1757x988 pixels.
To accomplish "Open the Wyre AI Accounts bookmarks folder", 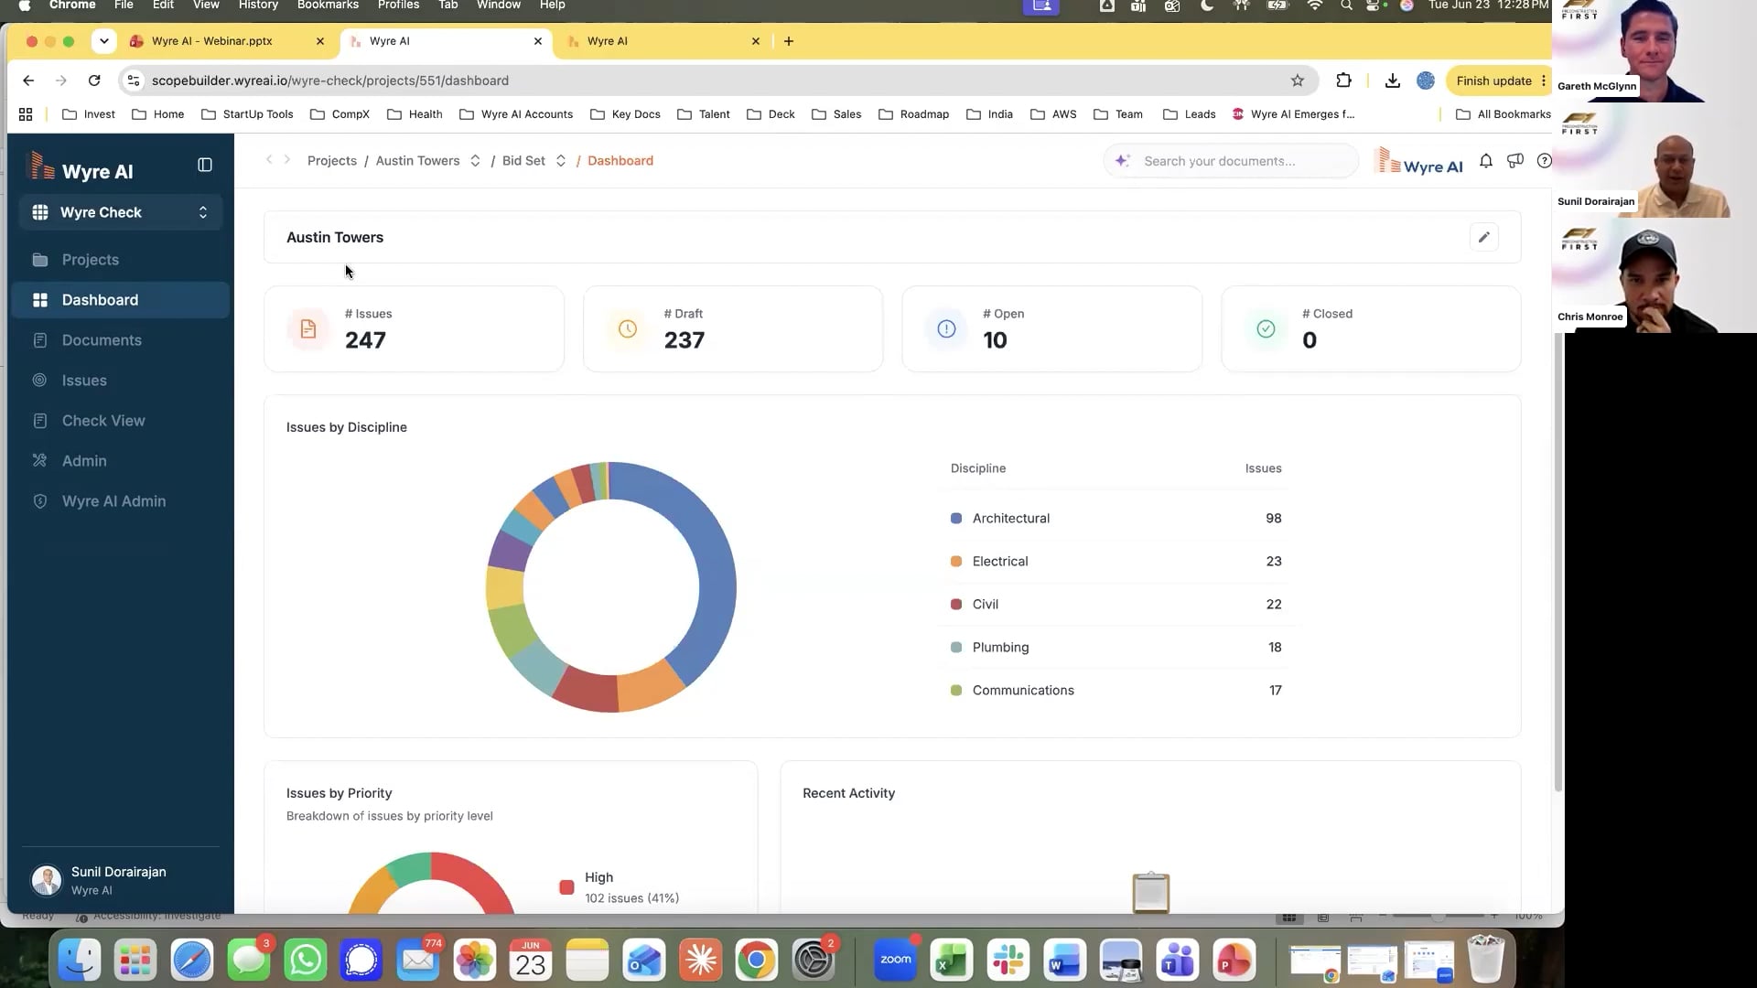I will point(516,114).
